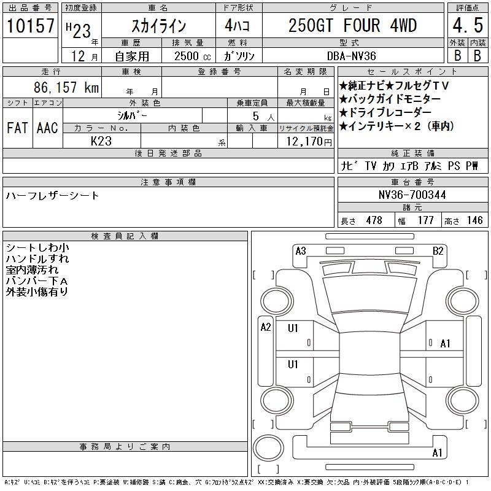Select the chassis number NV36-700344
This screenshot has width=491, height=491.
412,195
